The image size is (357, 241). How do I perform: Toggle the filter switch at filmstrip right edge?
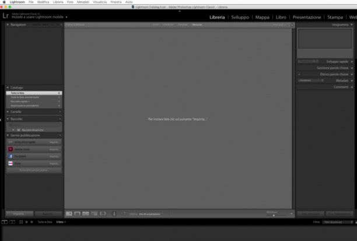(356, 222)
